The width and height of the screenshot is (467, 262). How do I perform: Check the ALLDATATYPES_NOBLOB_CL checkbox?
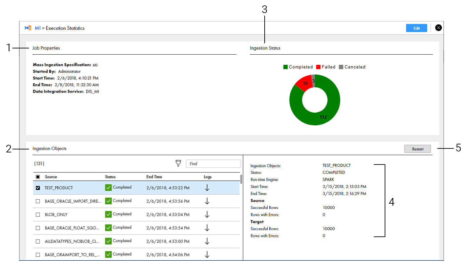(38, 242)
